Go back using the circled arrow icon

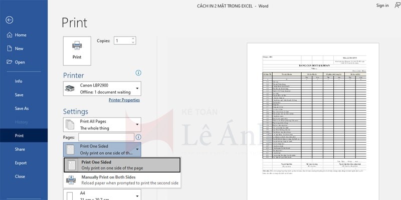[x=10, y=20]
